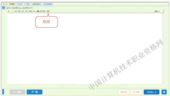Open the 公式 formula tool
Viewport: 170px width, 96px height.
34,11
